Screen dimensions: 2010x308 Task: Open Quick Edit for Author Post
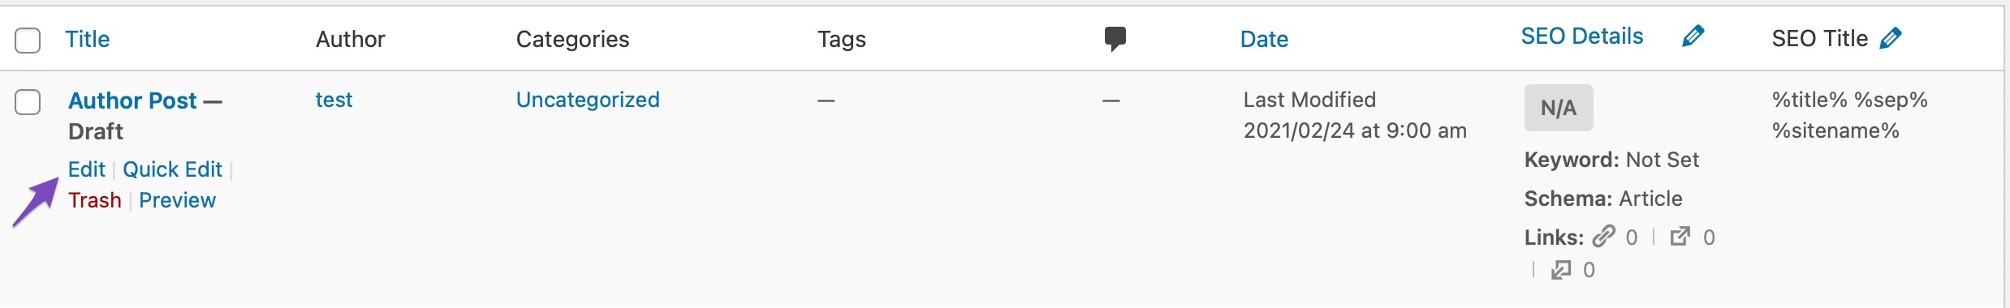172,169
